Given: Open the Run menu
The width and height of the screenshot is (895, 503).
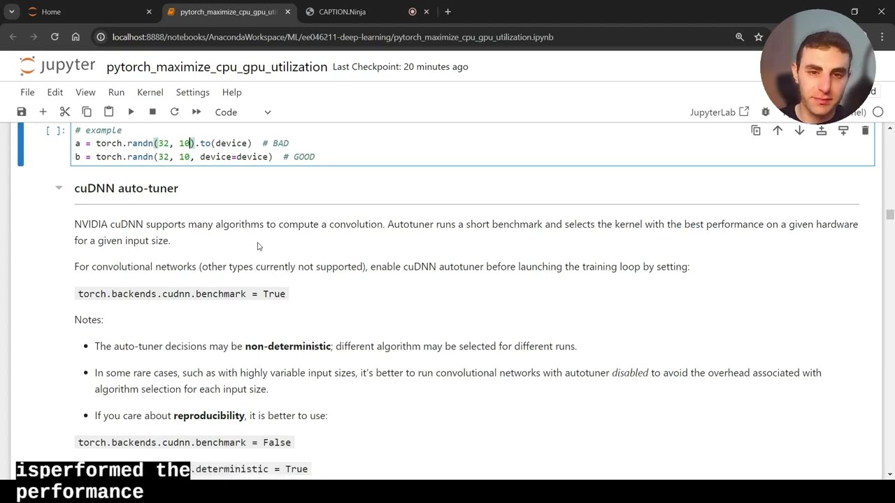Looking at the screenshot, I should [x=116, y=92].
